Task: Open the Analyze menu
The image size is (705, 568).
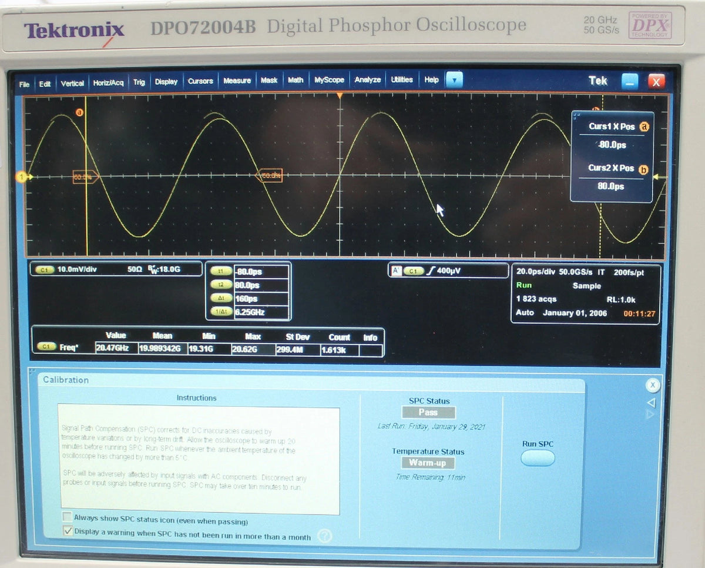Action: (x=368, y=79)
